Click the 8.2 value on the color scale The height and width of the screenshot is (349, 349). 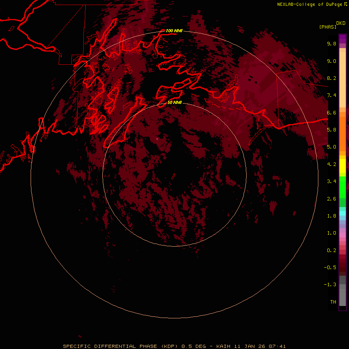[x=332, y=78]
